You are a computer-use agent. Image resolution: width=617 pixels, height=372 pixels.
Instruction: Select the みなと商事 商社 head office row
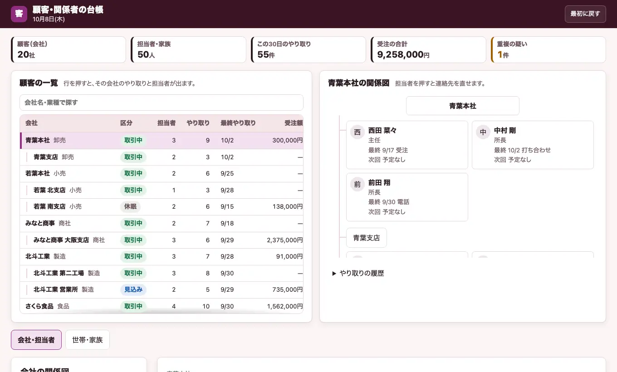pyautogui.click(x=162, y=224)
